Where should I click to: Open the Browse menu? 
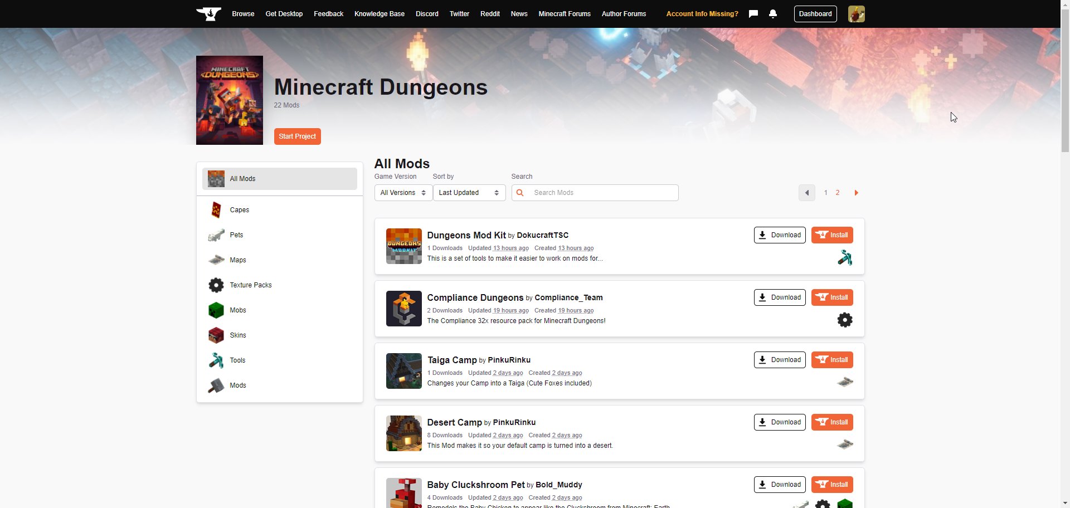243,14
